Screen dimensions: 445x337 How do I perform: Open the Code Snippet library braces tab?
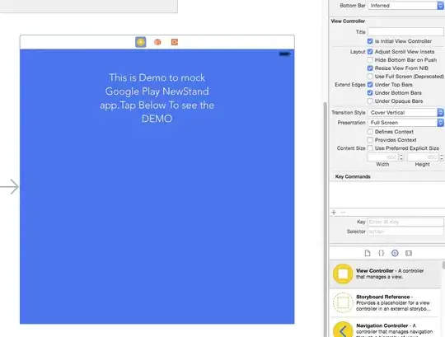tap(382, 253)
